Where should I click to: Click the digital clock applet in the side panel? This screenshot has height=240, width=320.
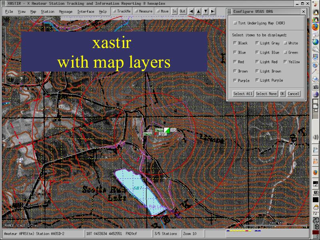316,223
